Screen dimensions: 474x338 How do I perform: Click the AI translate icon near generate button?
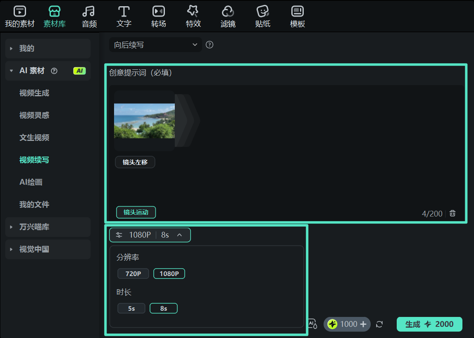coord(312,324)
